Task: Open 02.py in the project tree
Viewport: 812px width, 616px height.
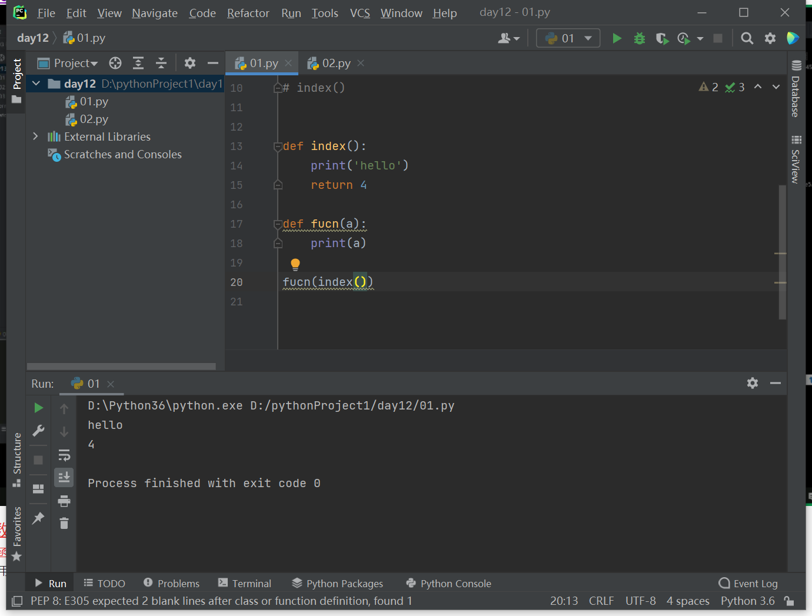Action: [x=94, y=119]
